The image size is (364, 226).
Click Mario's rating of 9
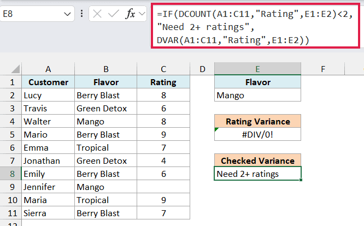point(163,134)
